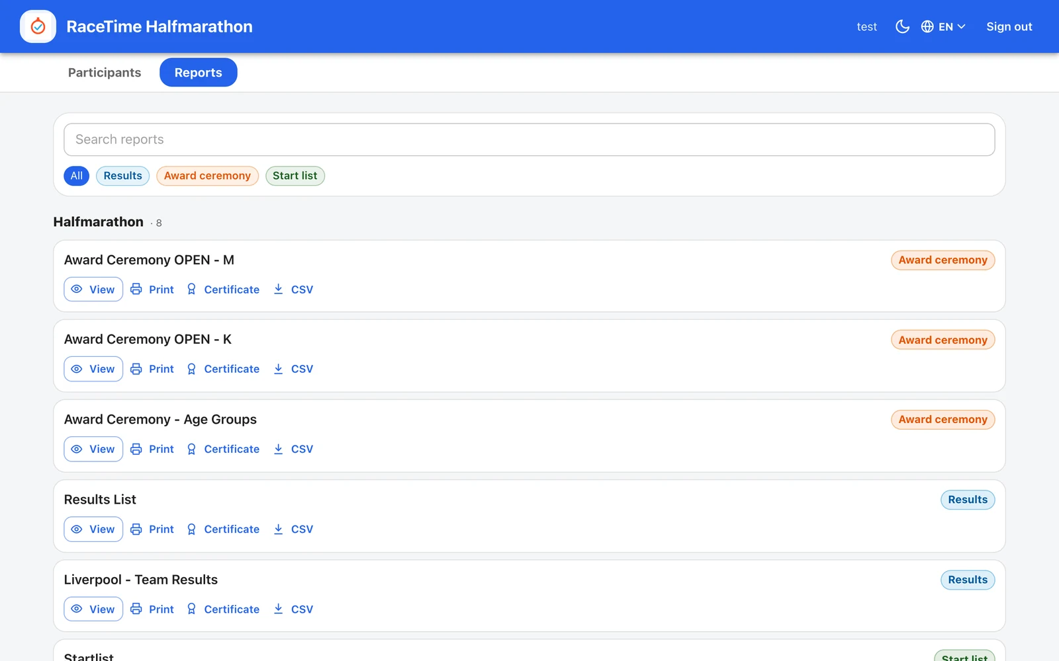View the Award Ceremony OPEN - K report
The height and width of the screenshot is (661, 1059).
[93, 369]
